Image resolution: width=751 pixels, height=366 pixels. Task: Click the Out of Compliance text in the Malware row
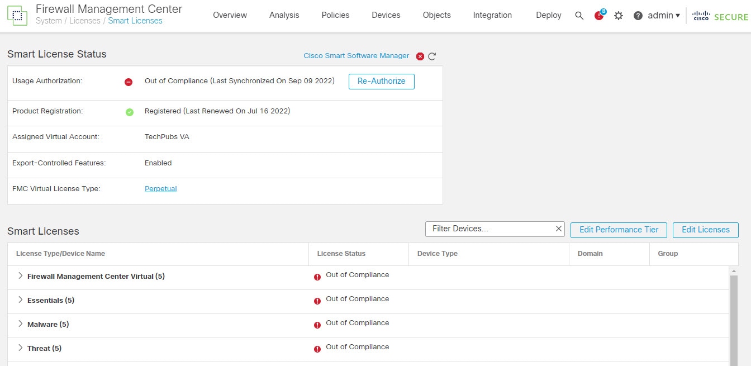click(x=358, y=323)
